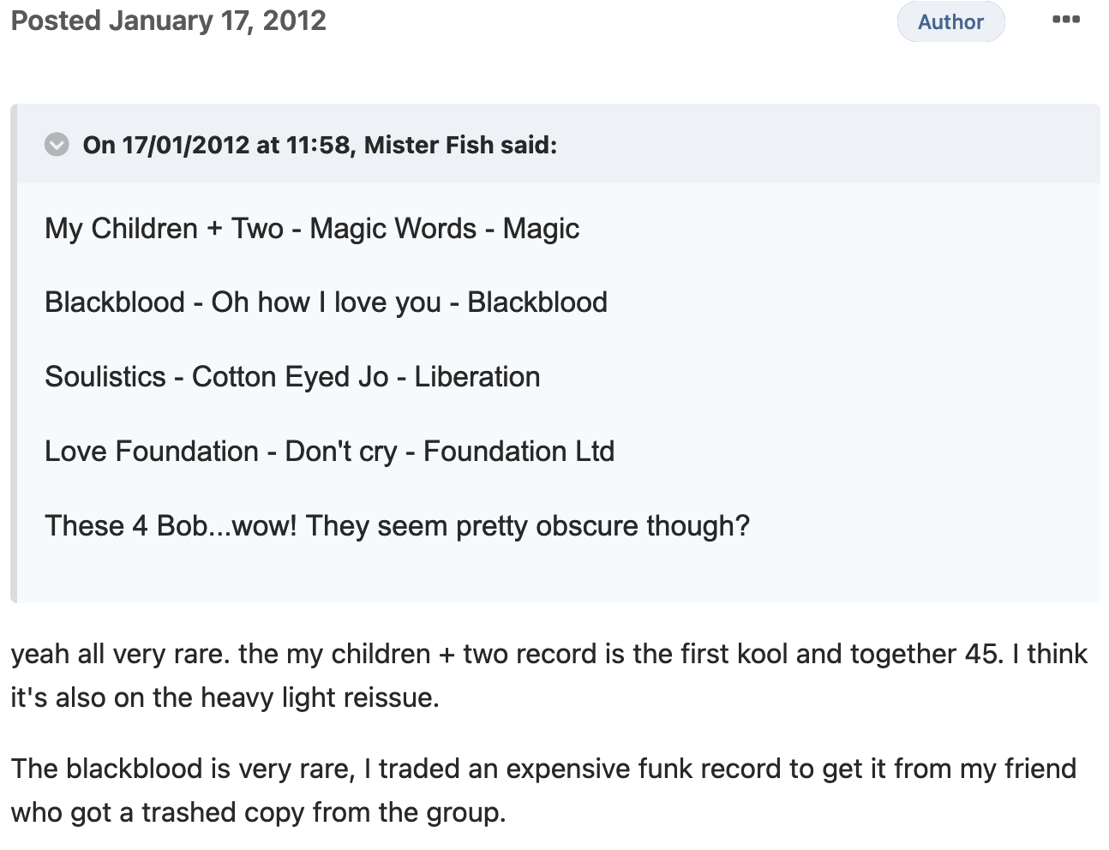Collapse the quote with the chevron icon

(x=57, y=145)
